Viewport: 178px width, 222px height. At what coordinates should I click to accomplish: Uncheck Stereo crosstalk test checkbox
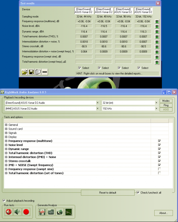coord(159,161)
